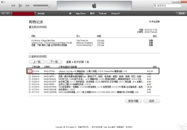
Task: Go forward with the right arrow
Action: pos(8,13)
